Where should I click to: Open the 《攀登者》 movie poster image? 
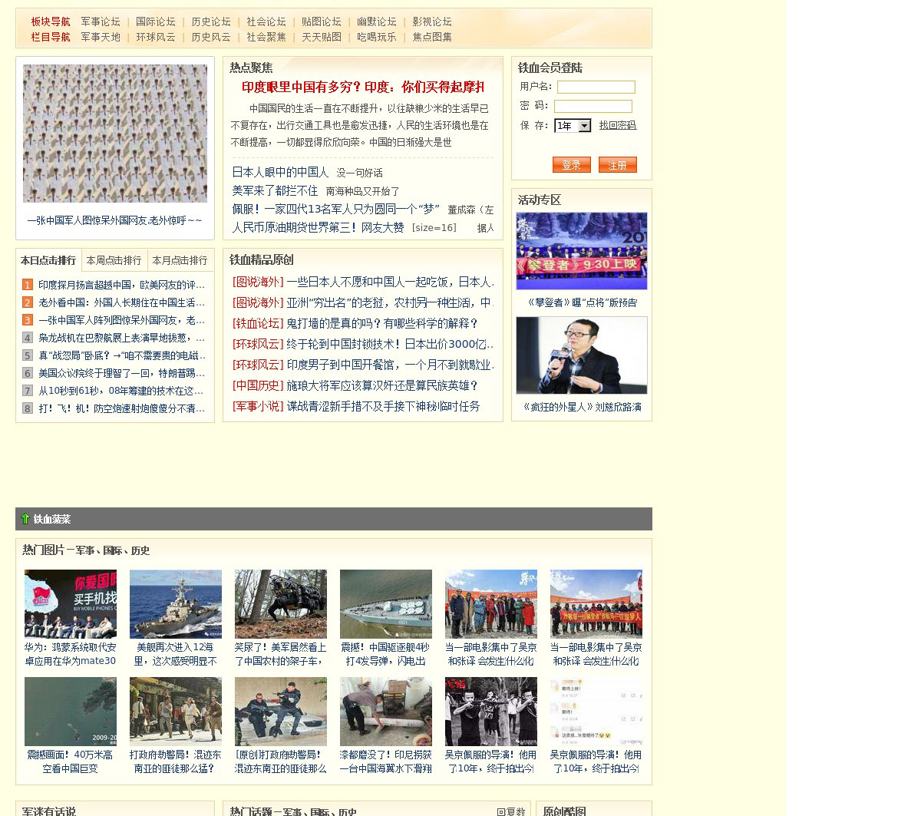581,251
